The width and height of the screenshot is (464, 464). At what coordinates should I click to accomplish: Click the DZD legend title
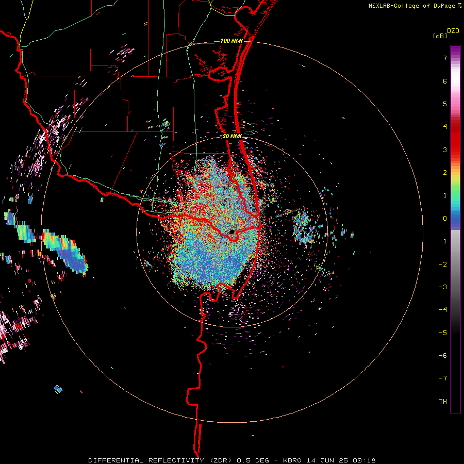click(453, 31)
